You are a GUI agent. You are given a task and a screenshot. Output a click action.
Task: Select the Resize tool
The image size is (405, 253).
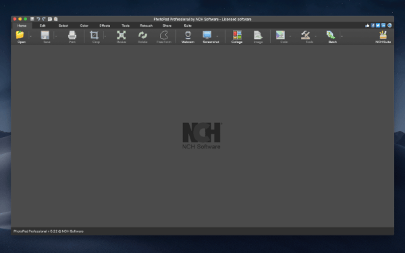121,35
